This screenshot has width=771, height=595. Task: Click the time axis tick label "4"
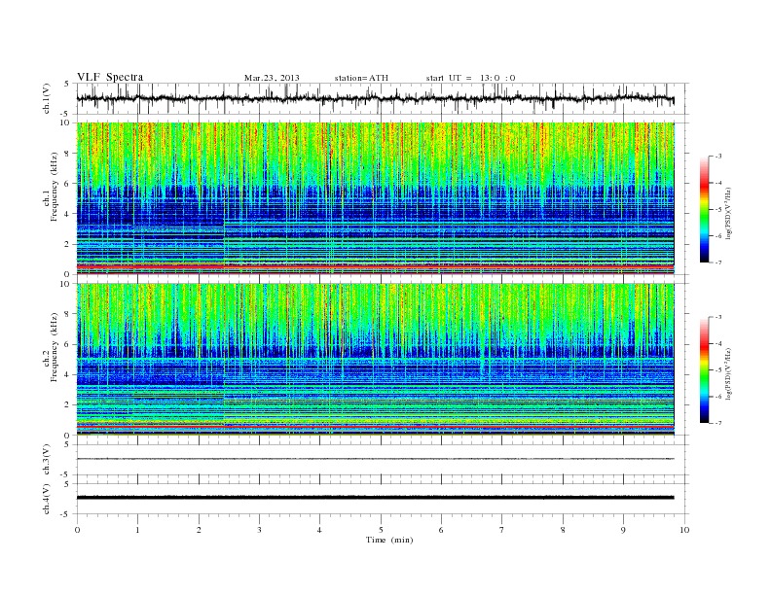pyautogui.click(x=319, y=530)
